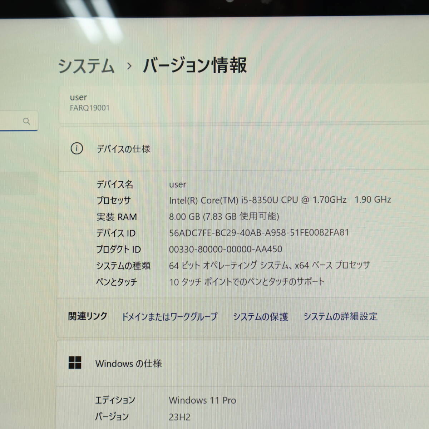The width and height of the screenshot is (429, 429).
Task: Open ドメインまたはワークグループ link
Action: [169, 317]
